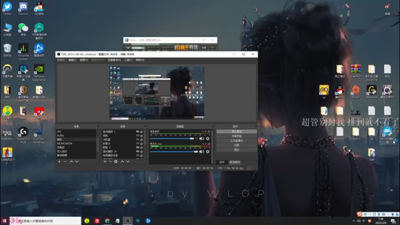Toggle visibility eye of 视频捕获设备 source
The width and height of the screenshot is (400, 225).
[137, 155]
